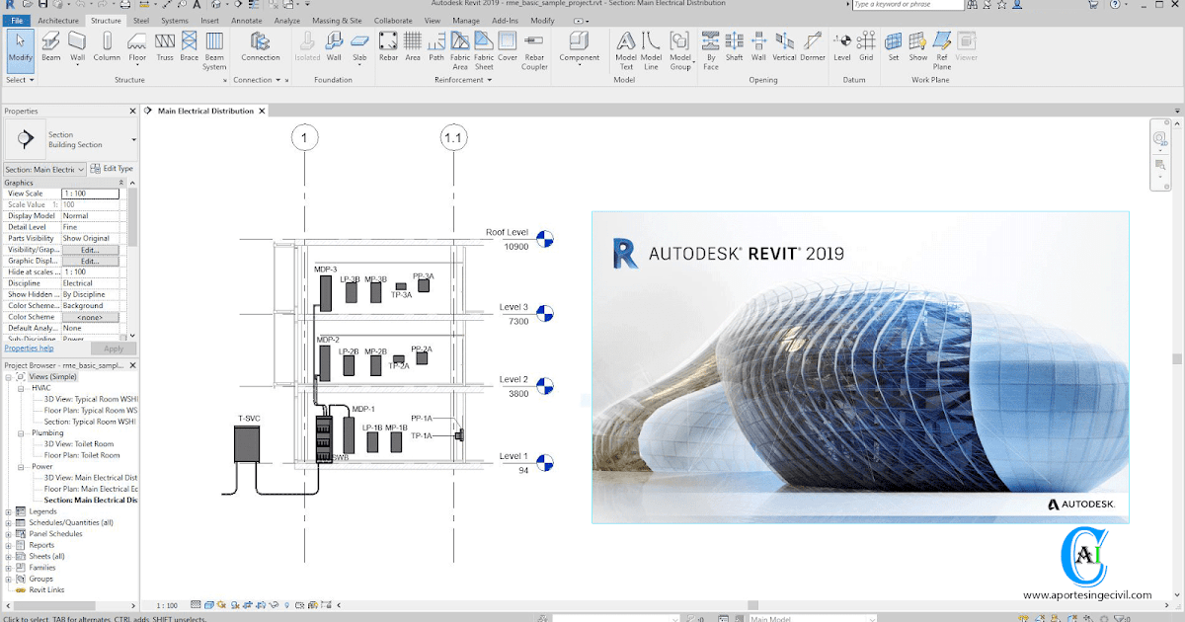Click Graphic Display Options Edit button
1185x622 pixels.
point(90,261)
